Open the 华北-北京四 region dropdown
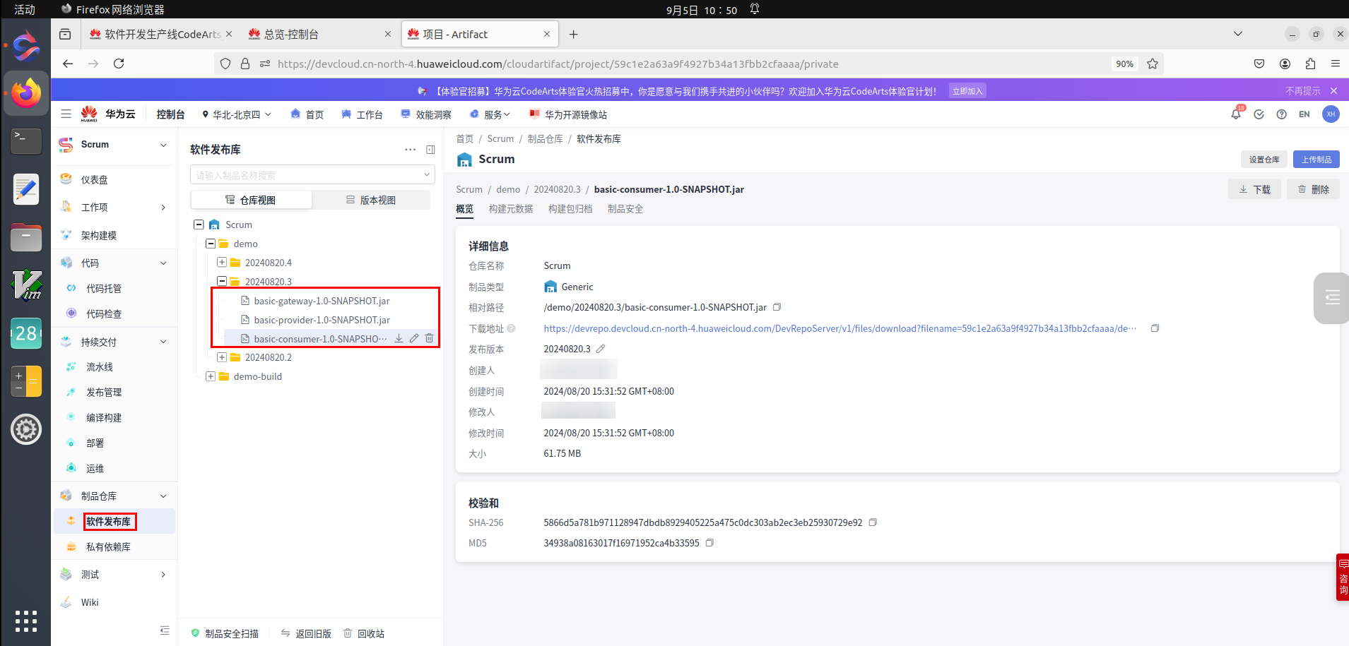Viewport: 1349px width, 646px height. point(237,114)
